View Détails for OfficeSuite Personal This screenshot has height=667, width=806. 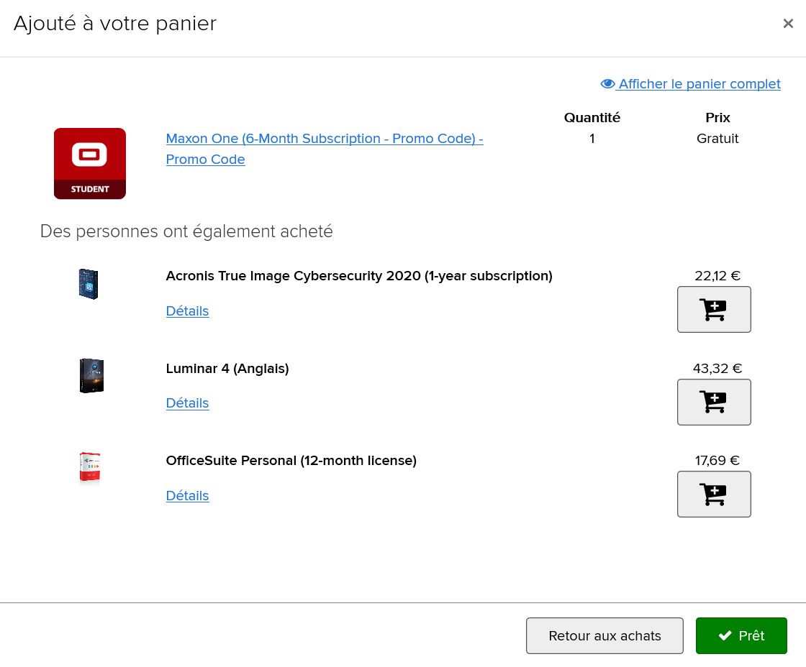[187, 496]
